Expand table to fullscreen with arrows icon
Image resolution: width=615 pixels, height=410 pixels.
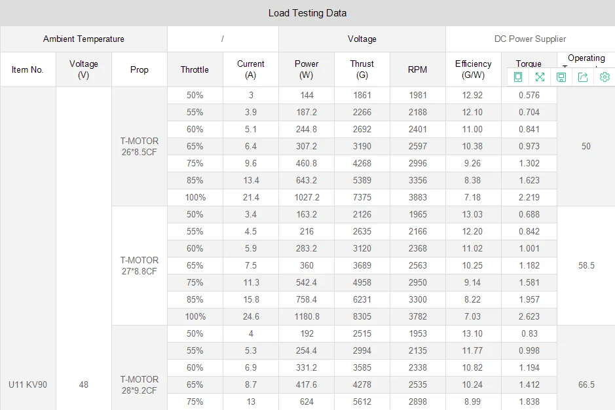tap(540, 77)
